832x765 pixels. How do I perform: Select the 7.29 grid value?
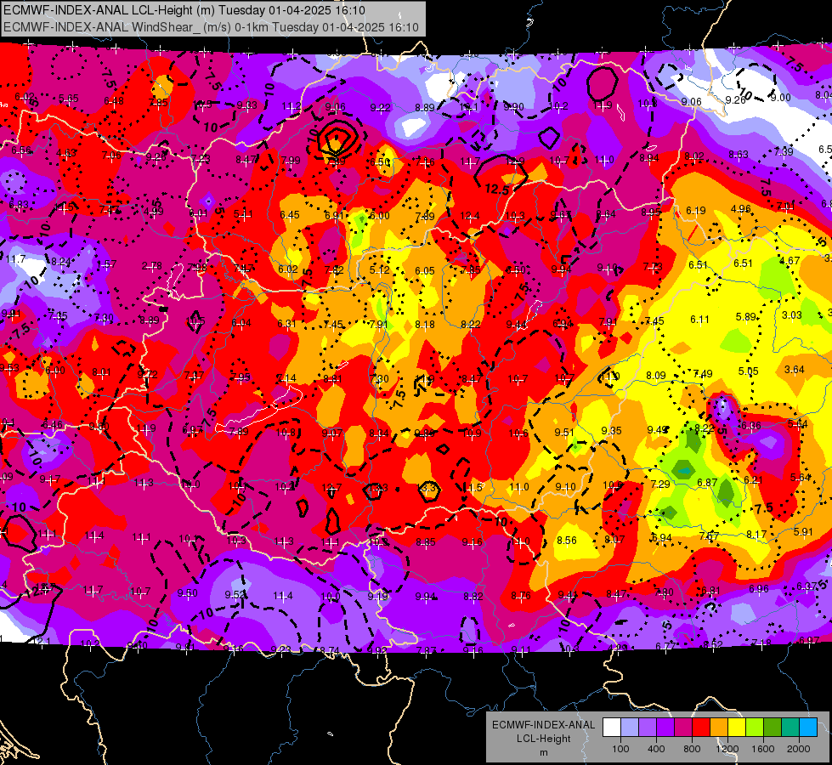click(660, 484)
